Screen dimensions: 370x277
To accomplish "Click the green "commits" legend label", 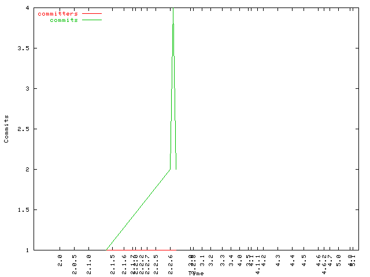I will click(64, 20).
